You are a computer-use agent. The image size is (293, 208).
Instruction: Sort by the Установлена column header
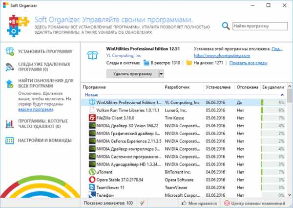click(218, 87)
